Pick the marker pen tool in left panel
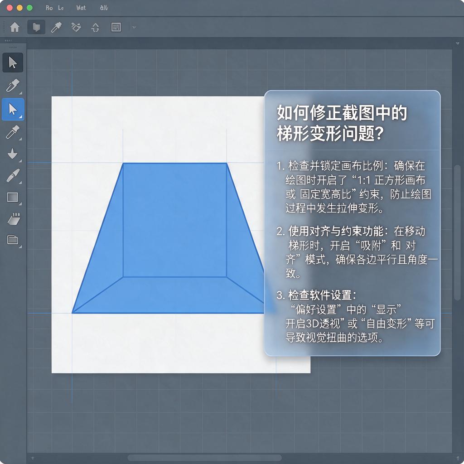The image size is (464, 464). pyautogui.click(x=13, y=175)
